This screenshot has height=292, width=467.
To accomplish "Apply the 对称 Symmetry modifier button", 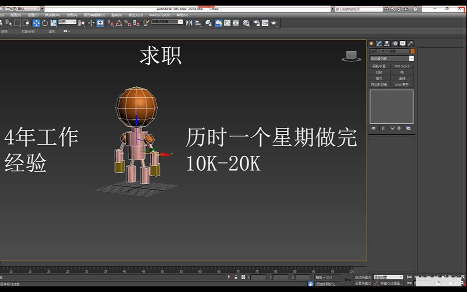I will pyautogui.click(x=378, y=72).
